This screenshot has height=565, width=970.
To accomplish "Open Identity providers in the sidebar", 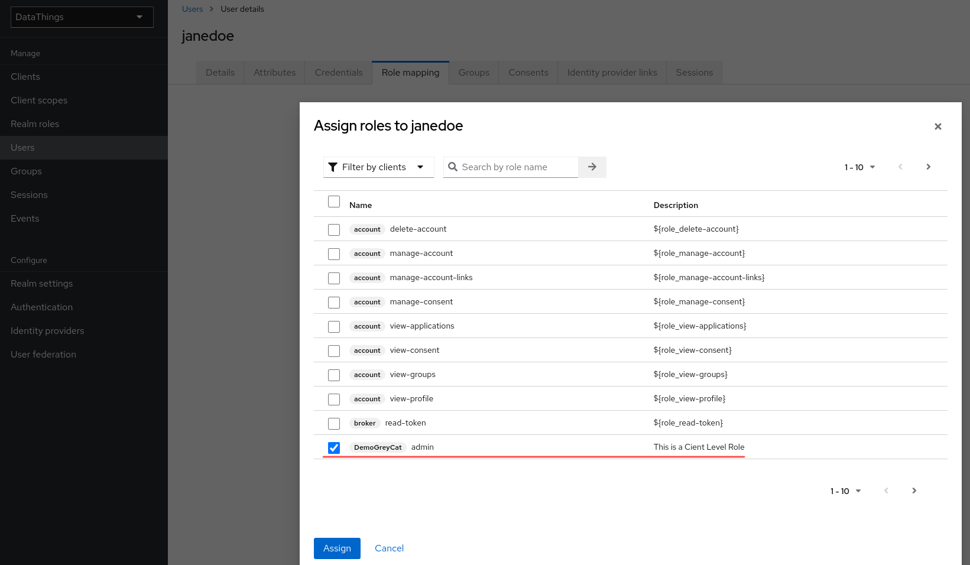I will pos(84,331).
